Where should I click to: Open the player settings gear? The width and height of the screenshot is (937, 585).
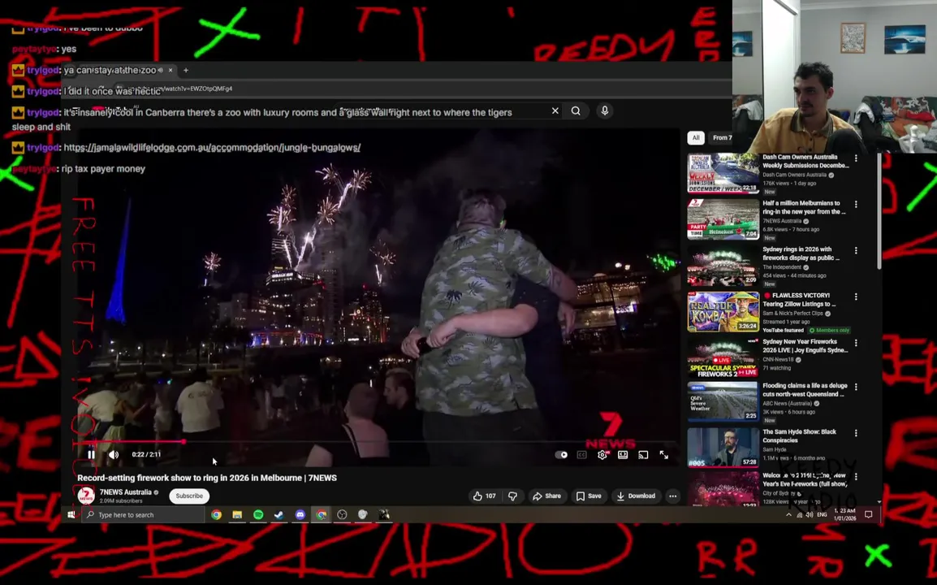(602, 455)
